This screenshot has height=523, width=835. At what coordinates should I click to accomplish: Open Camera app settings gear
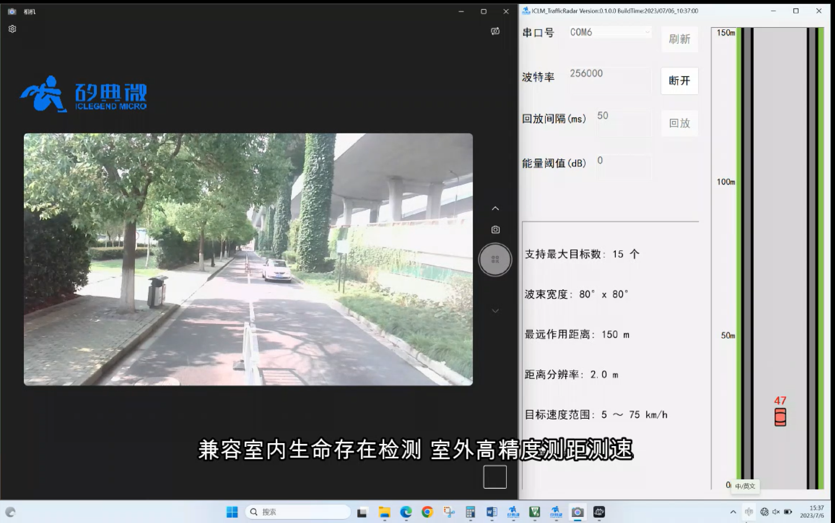[x=12, y=29]
